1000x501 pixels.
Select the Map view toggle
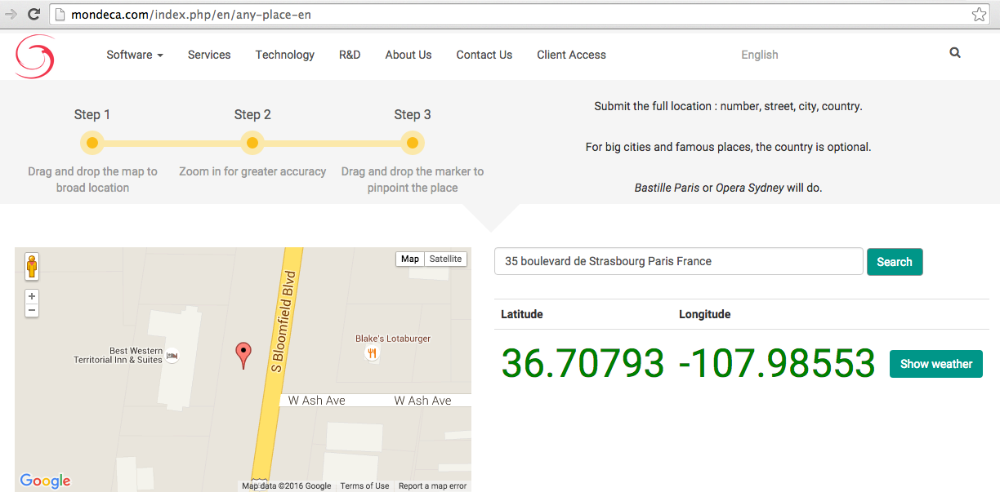(x=410, y=259)
